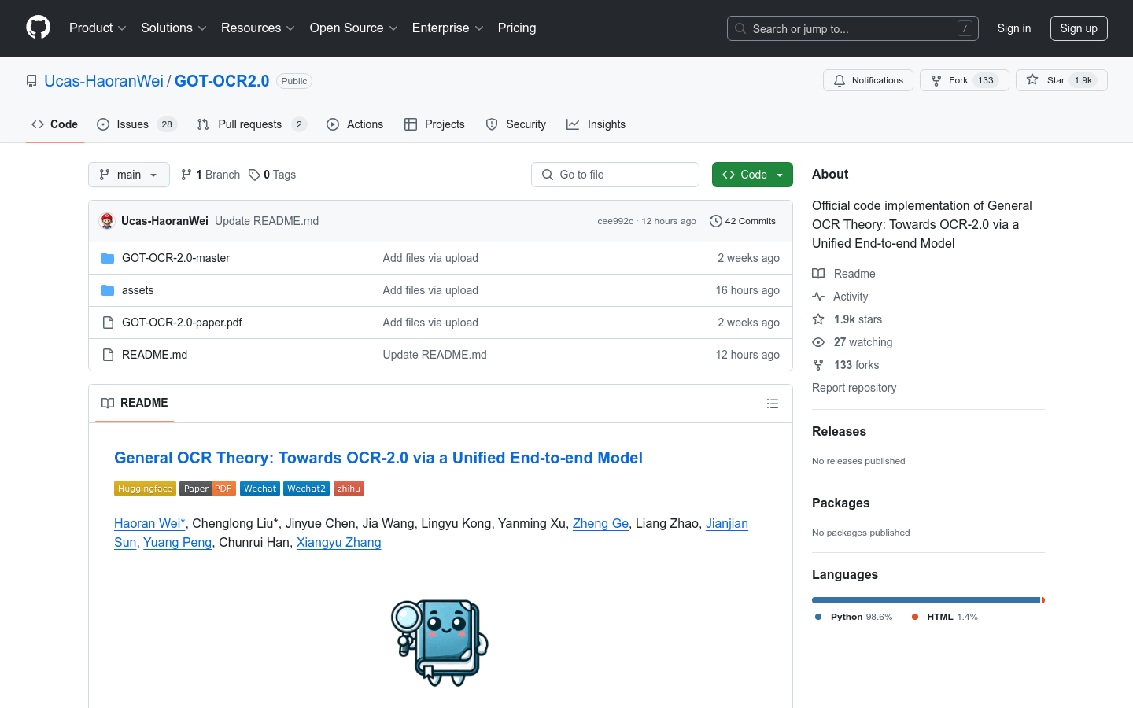Open the Activity link in About

[840, 297]
